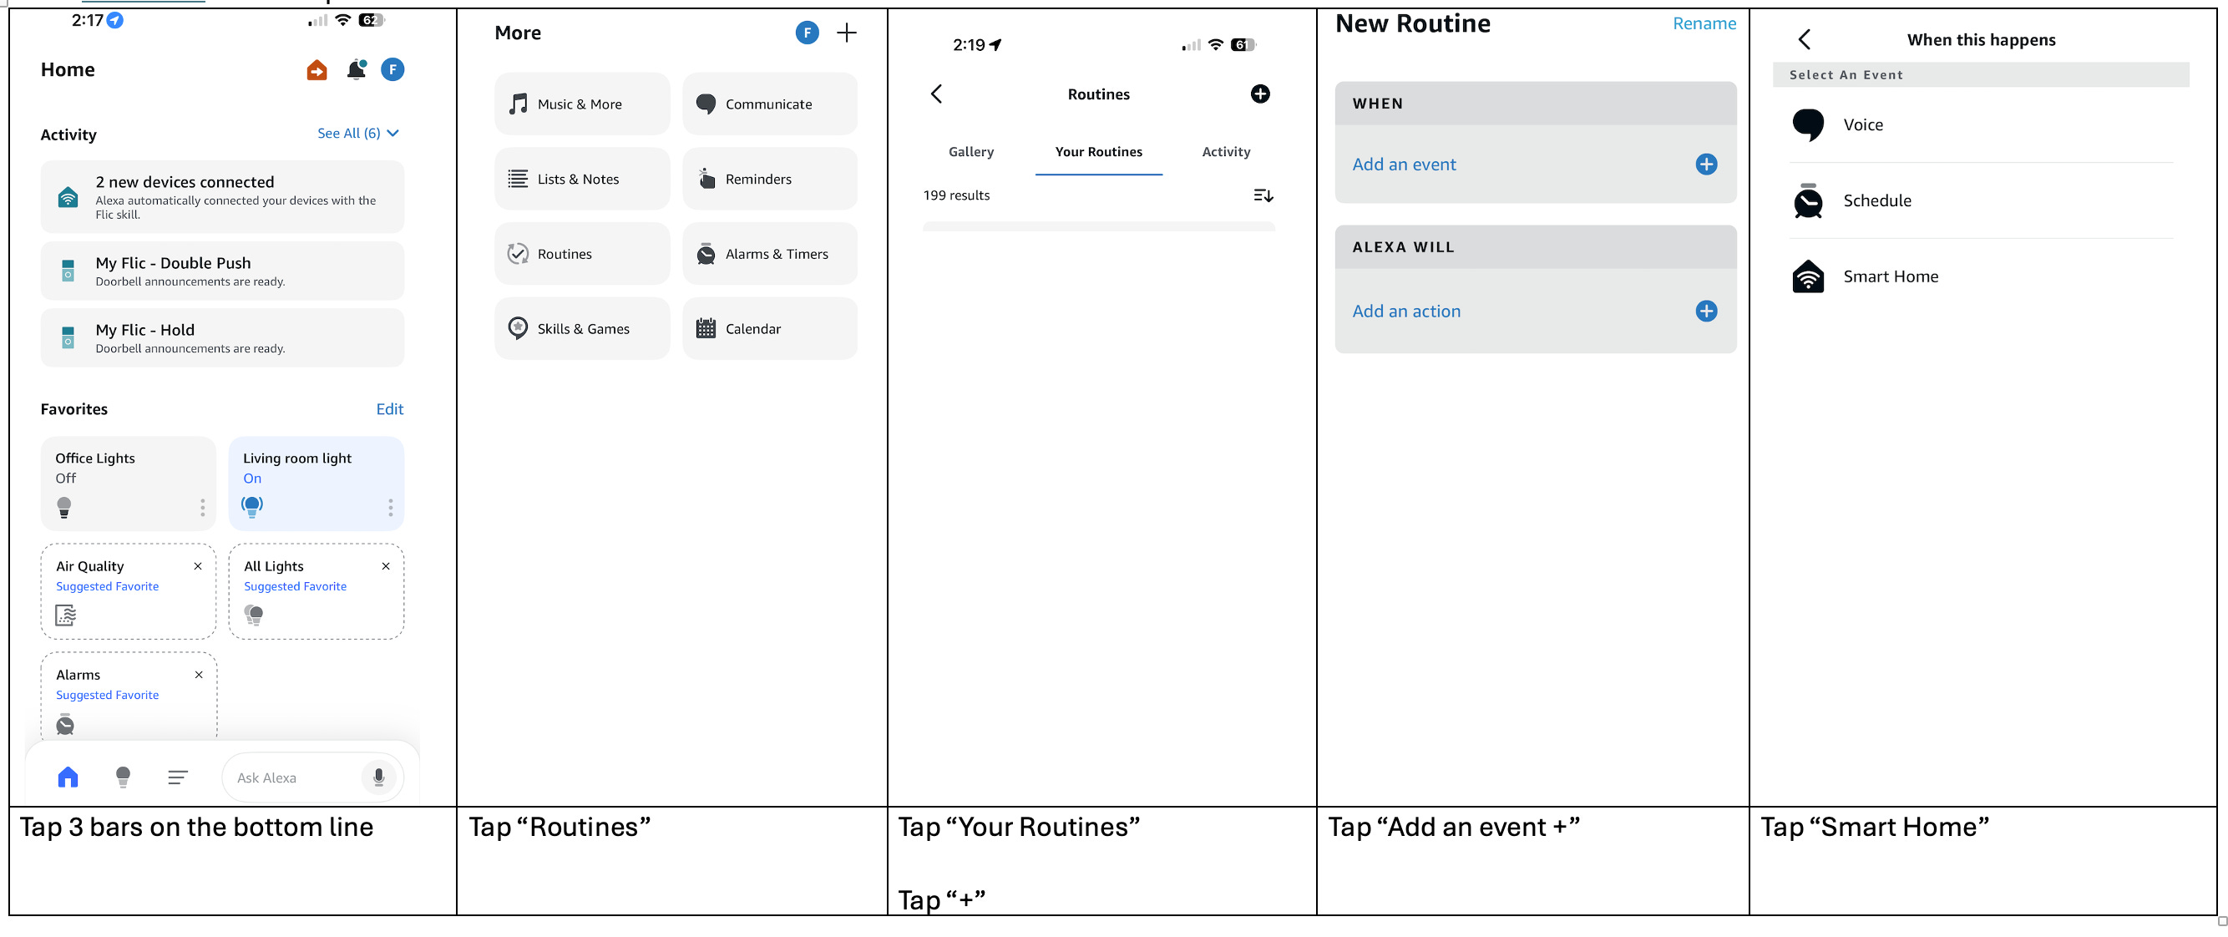Switch to Your Routines tab
2228x937 pixels.
tap(1097, 152)
